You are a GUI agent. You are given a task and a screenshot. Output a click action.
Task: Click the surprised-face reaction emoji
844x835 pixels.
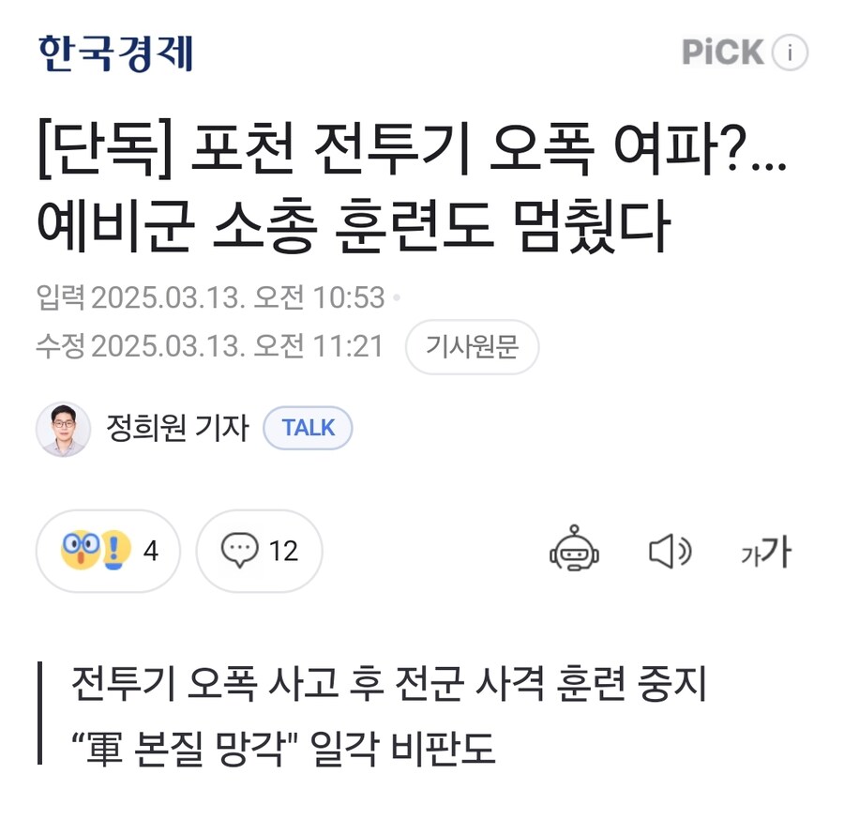tap(80, 550)
